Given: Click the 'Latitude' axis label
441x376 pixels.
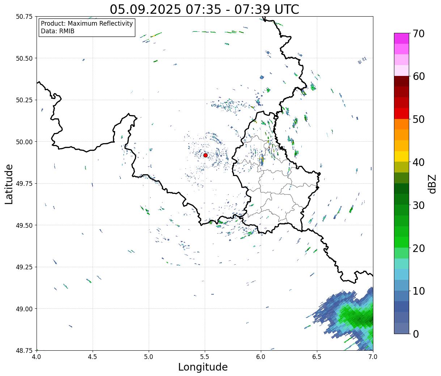Looking at the screenshot, I should [9, 184].
